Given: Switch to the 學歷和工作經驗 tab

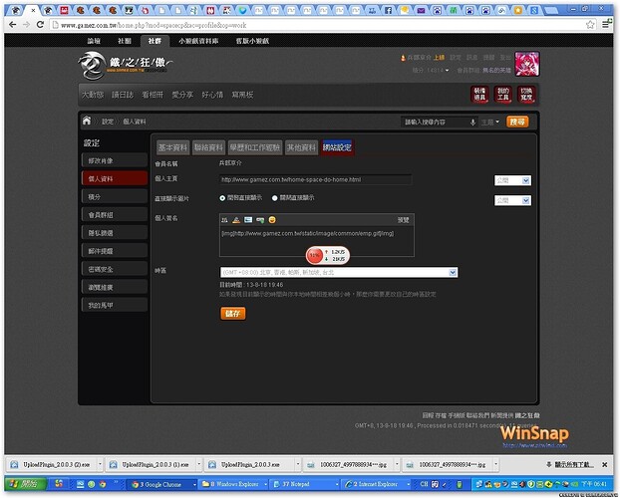Looking at the screenshot, I should coord(255,147).
